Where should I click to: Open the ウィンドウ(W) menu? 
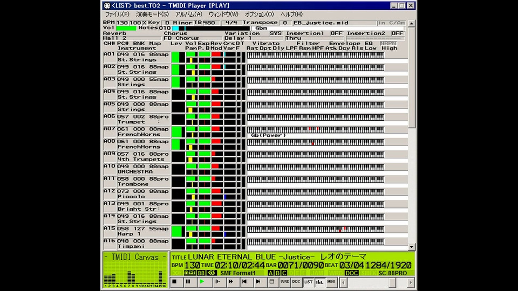pos(223,14)
